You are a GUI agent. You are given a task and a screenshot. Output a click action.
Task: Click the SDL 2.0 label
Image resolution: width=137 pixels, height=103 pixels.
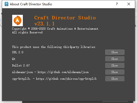18,52
